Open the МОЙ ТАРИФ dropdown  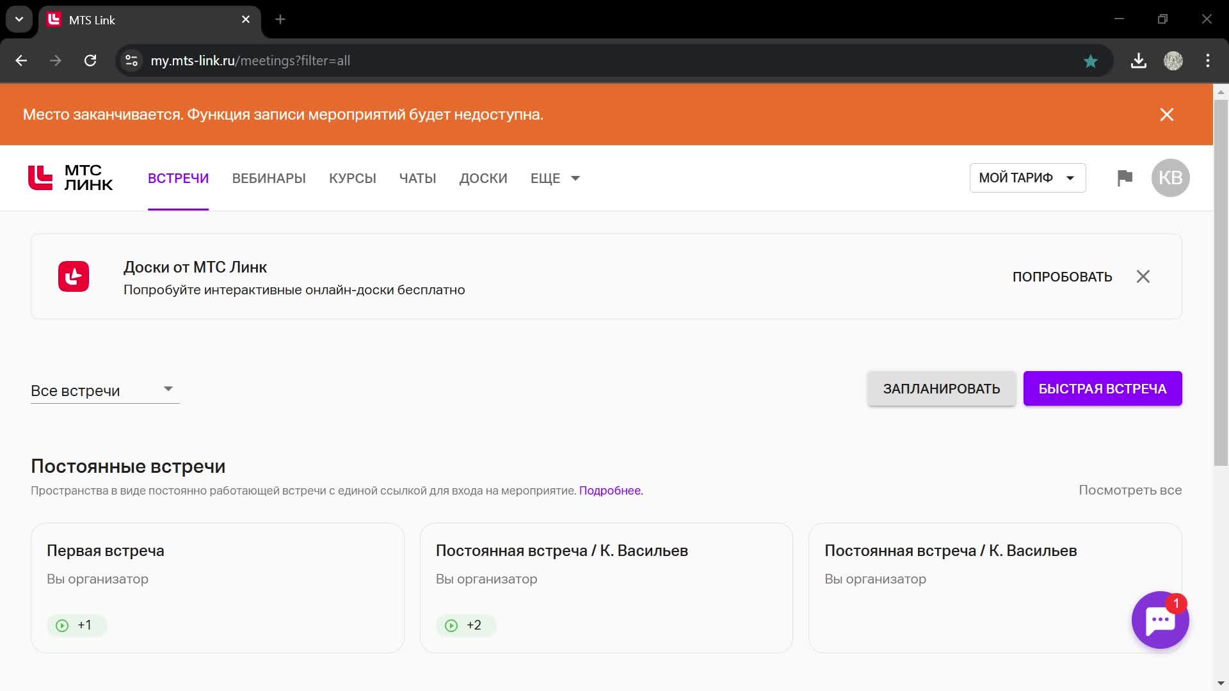(1027, 178)
